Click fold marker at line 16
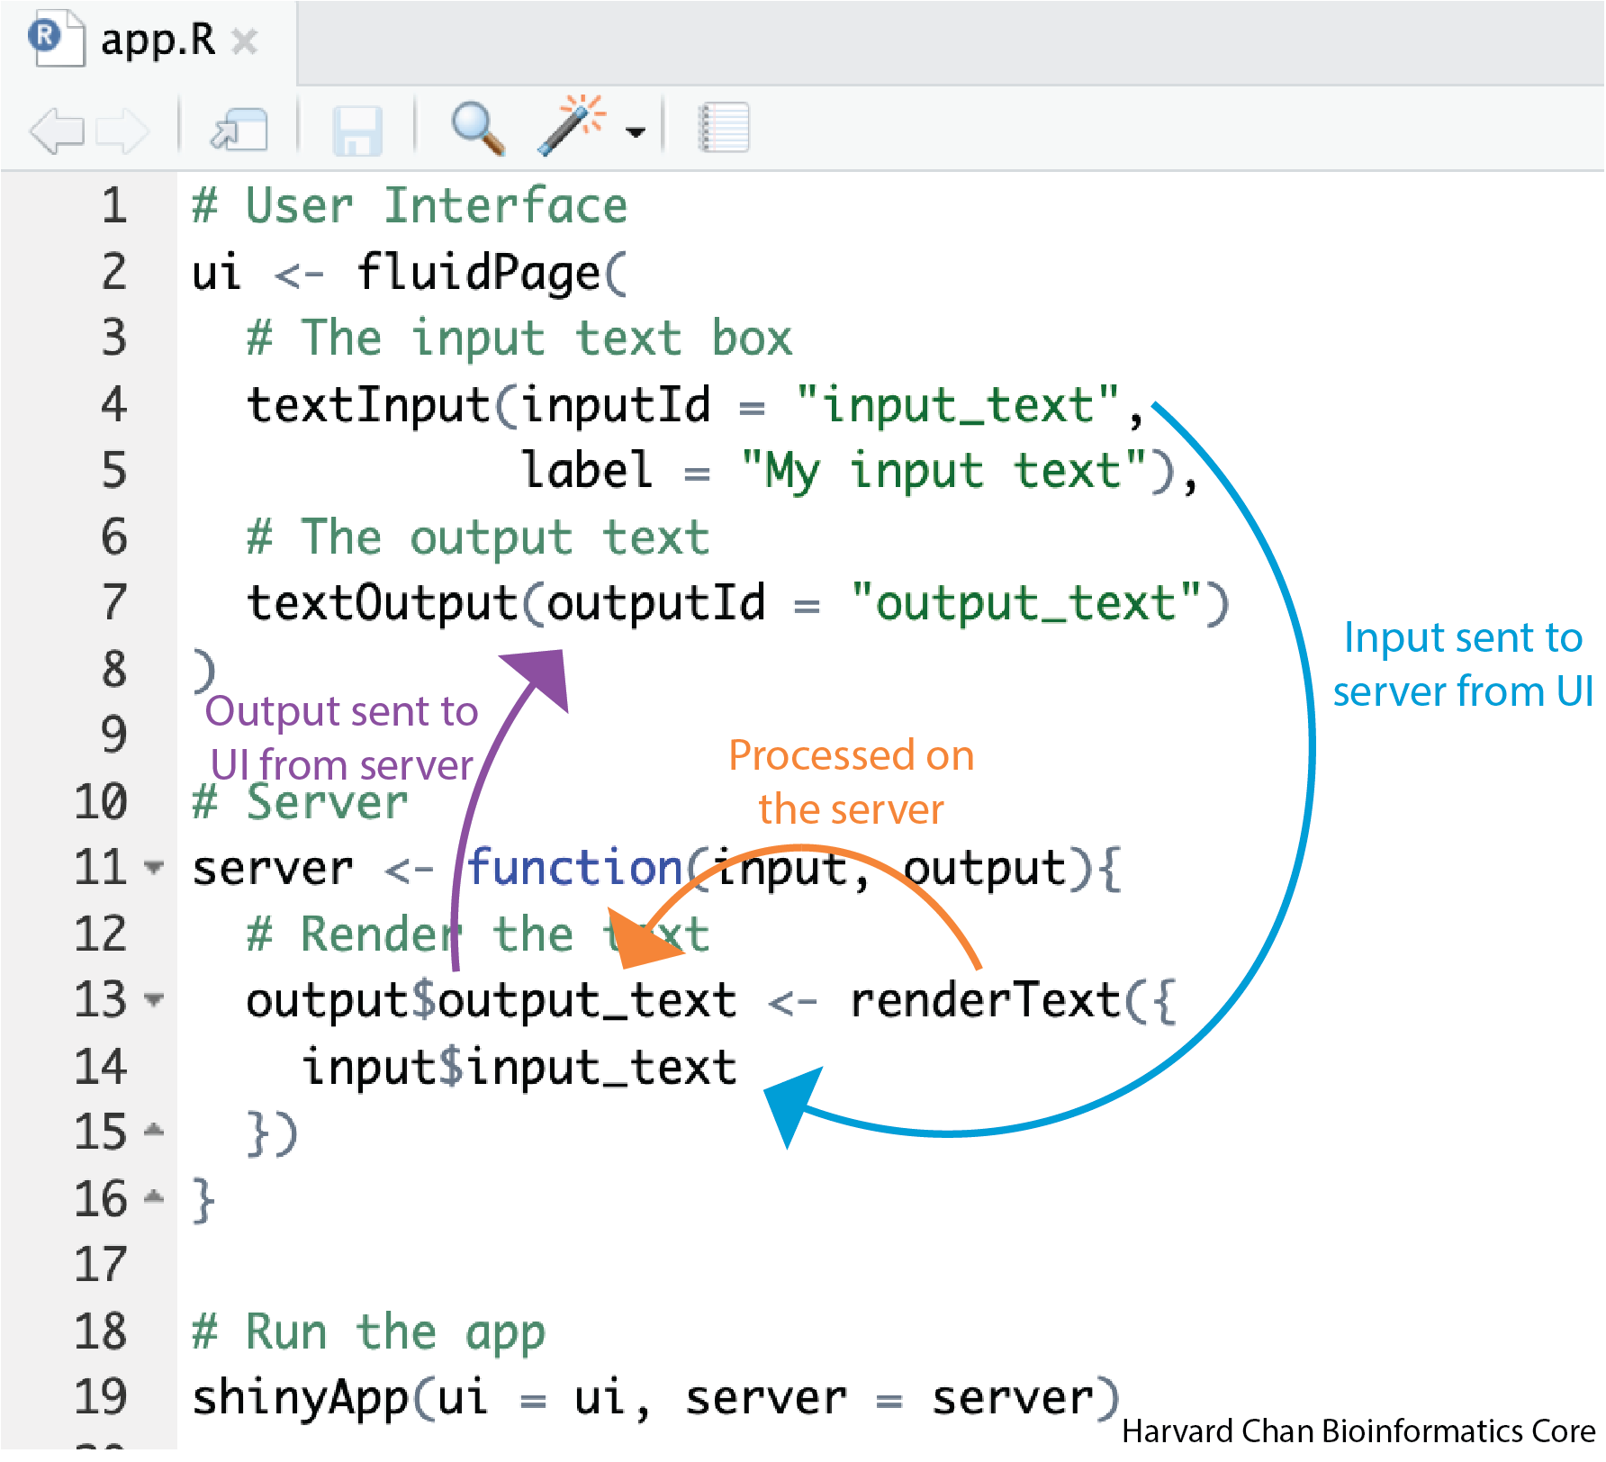1606x1462 pixels. point(155,1197)
